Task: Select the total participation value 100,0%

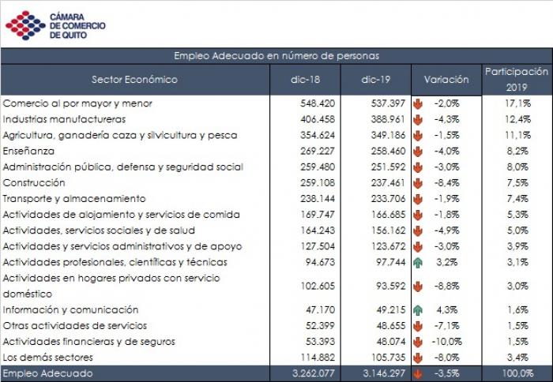Action: pos(517,373)
